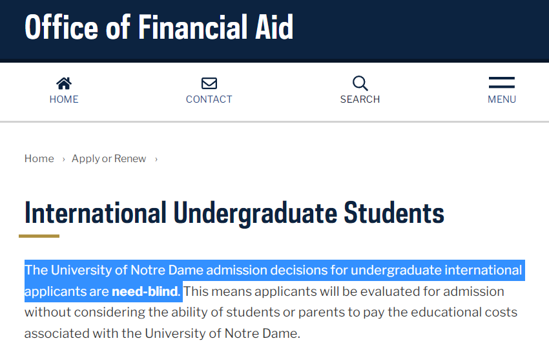Click the house icon in navigation
Screen dimensions: 549x354
pos(64,83)
